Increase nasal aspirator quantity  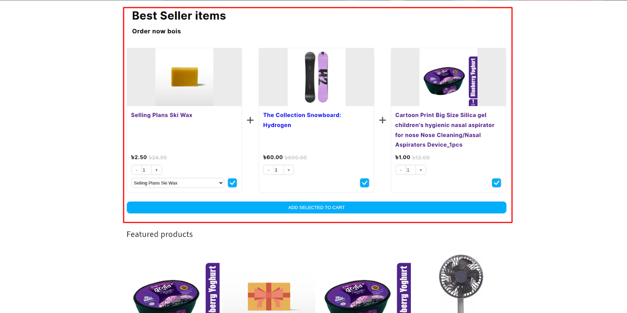pyautogui.click(x=421, y=170)
